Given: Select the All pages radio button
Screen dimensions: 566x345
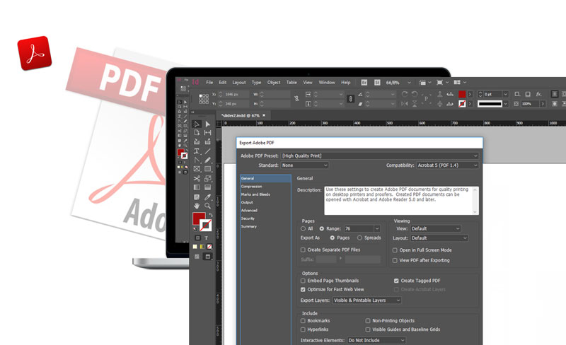Looking at the screenshot, I should (x=304, y=229).
